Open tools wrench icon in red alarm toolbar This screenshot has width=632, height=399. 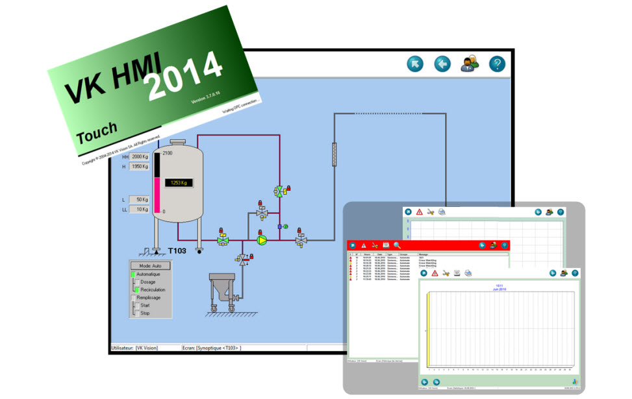pyautogui.click(x=375, y=245)
